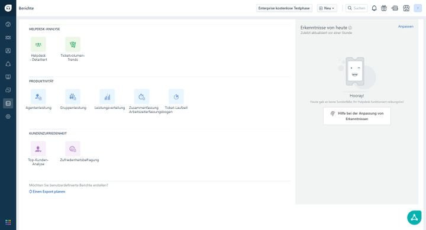Viewport: 426px width, 230px height.
Task: Click the Anpassen link
Action: [406, 27]
